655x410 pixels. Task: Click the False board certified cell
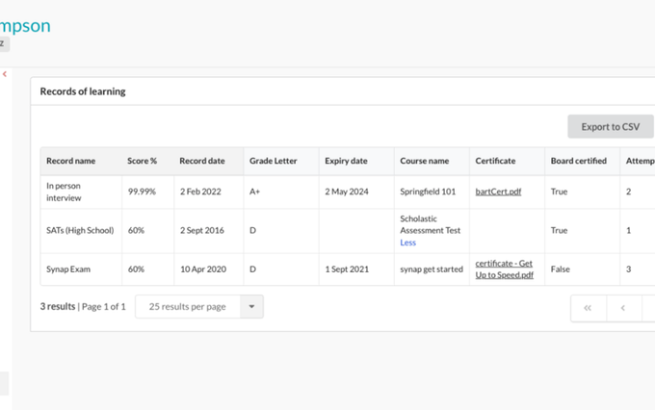tap(561, 269)
